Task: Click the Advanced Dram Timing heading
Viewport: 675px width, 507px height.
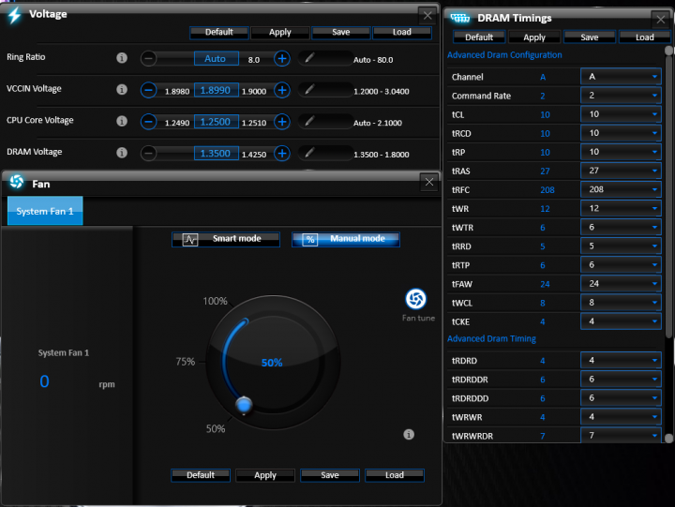Action: click(x=491, y=338)
